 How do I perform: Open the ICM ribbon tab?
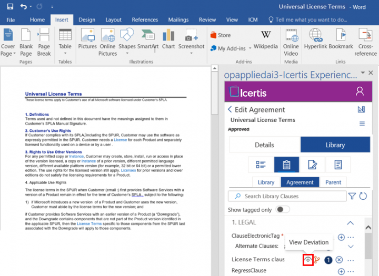(x=253, y=20)
